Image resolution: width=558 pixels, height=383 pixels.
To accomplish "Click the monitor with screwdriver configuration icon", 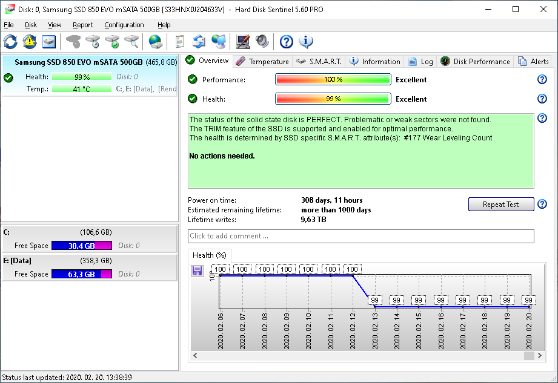I will tap(243, 42).
